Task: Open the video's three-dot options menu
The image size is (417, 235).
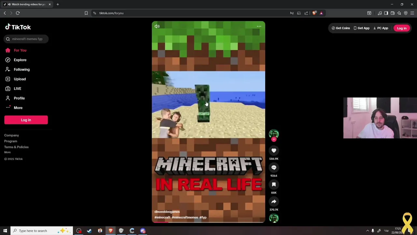Action: point(259,26)
